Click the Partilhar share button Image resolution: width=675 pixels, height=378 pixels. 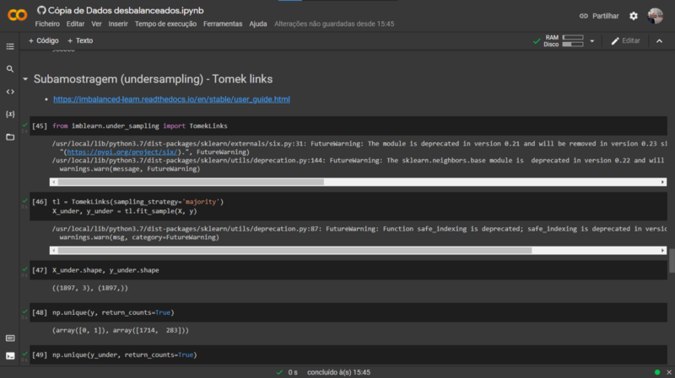(x=599, y=16)
